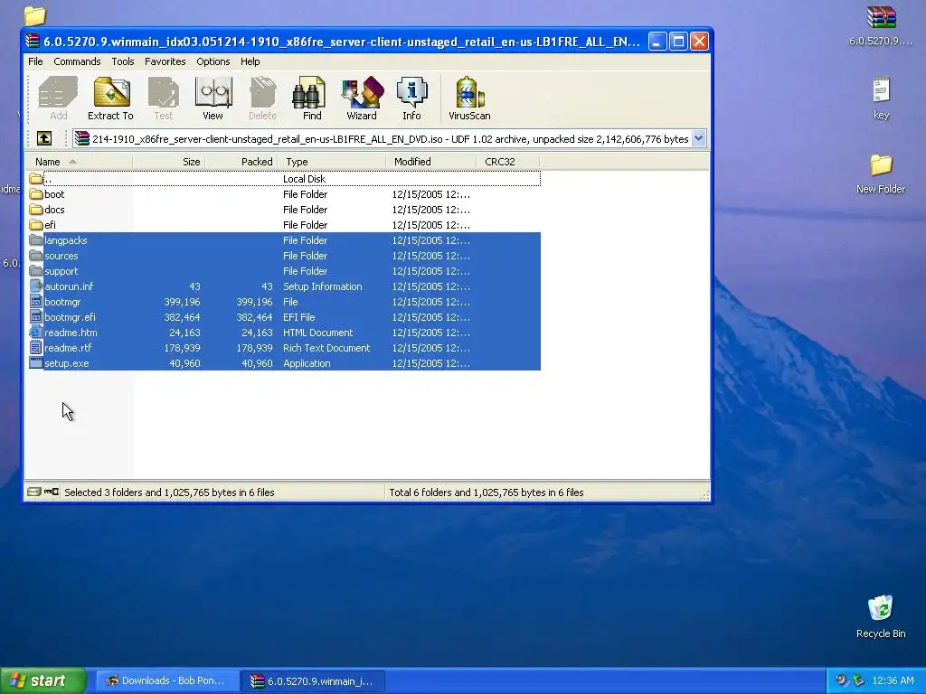The image size is (926, 694).
Task: Maximize the WinRAR window
Action: (x=678, y=42)
